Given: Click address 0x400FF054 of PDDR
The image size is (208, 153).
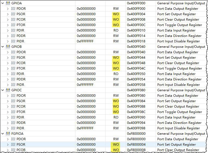Looking at the screenshot, I should (x=136, y=79).
